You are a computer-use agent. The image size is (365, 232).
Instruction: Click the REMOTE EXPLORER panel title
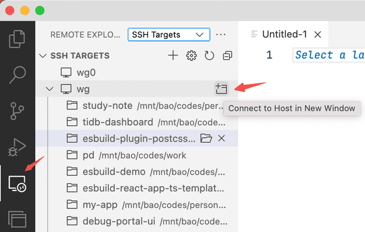pos(85,35)
